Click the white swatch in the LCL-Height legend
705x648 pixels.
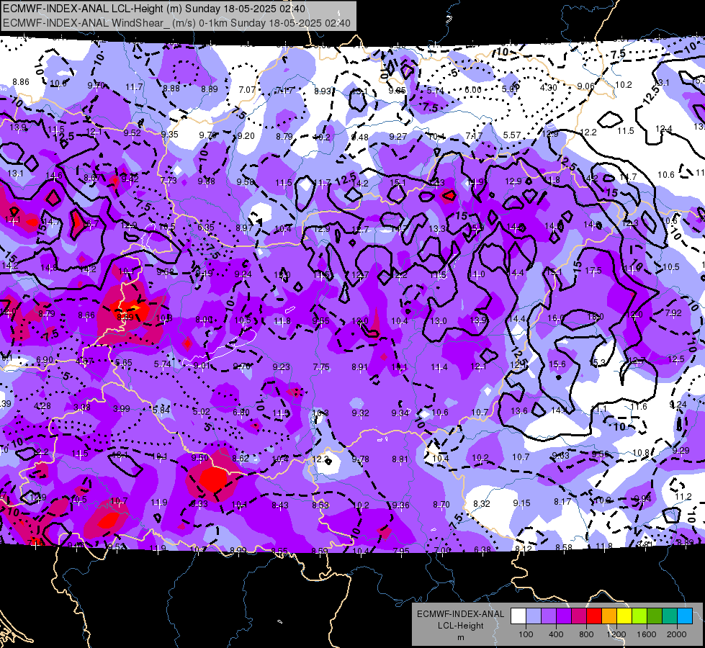coord(518,616)
